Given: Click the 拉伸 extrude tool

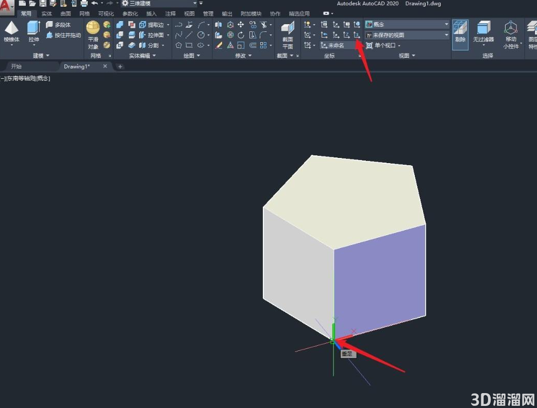Looking at the screenshot, I should 33,31.
